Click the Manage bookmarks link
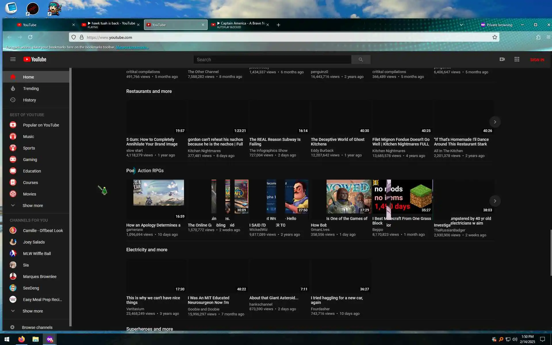Viewport: 552px width, 345px height. [x=132, y=47]
